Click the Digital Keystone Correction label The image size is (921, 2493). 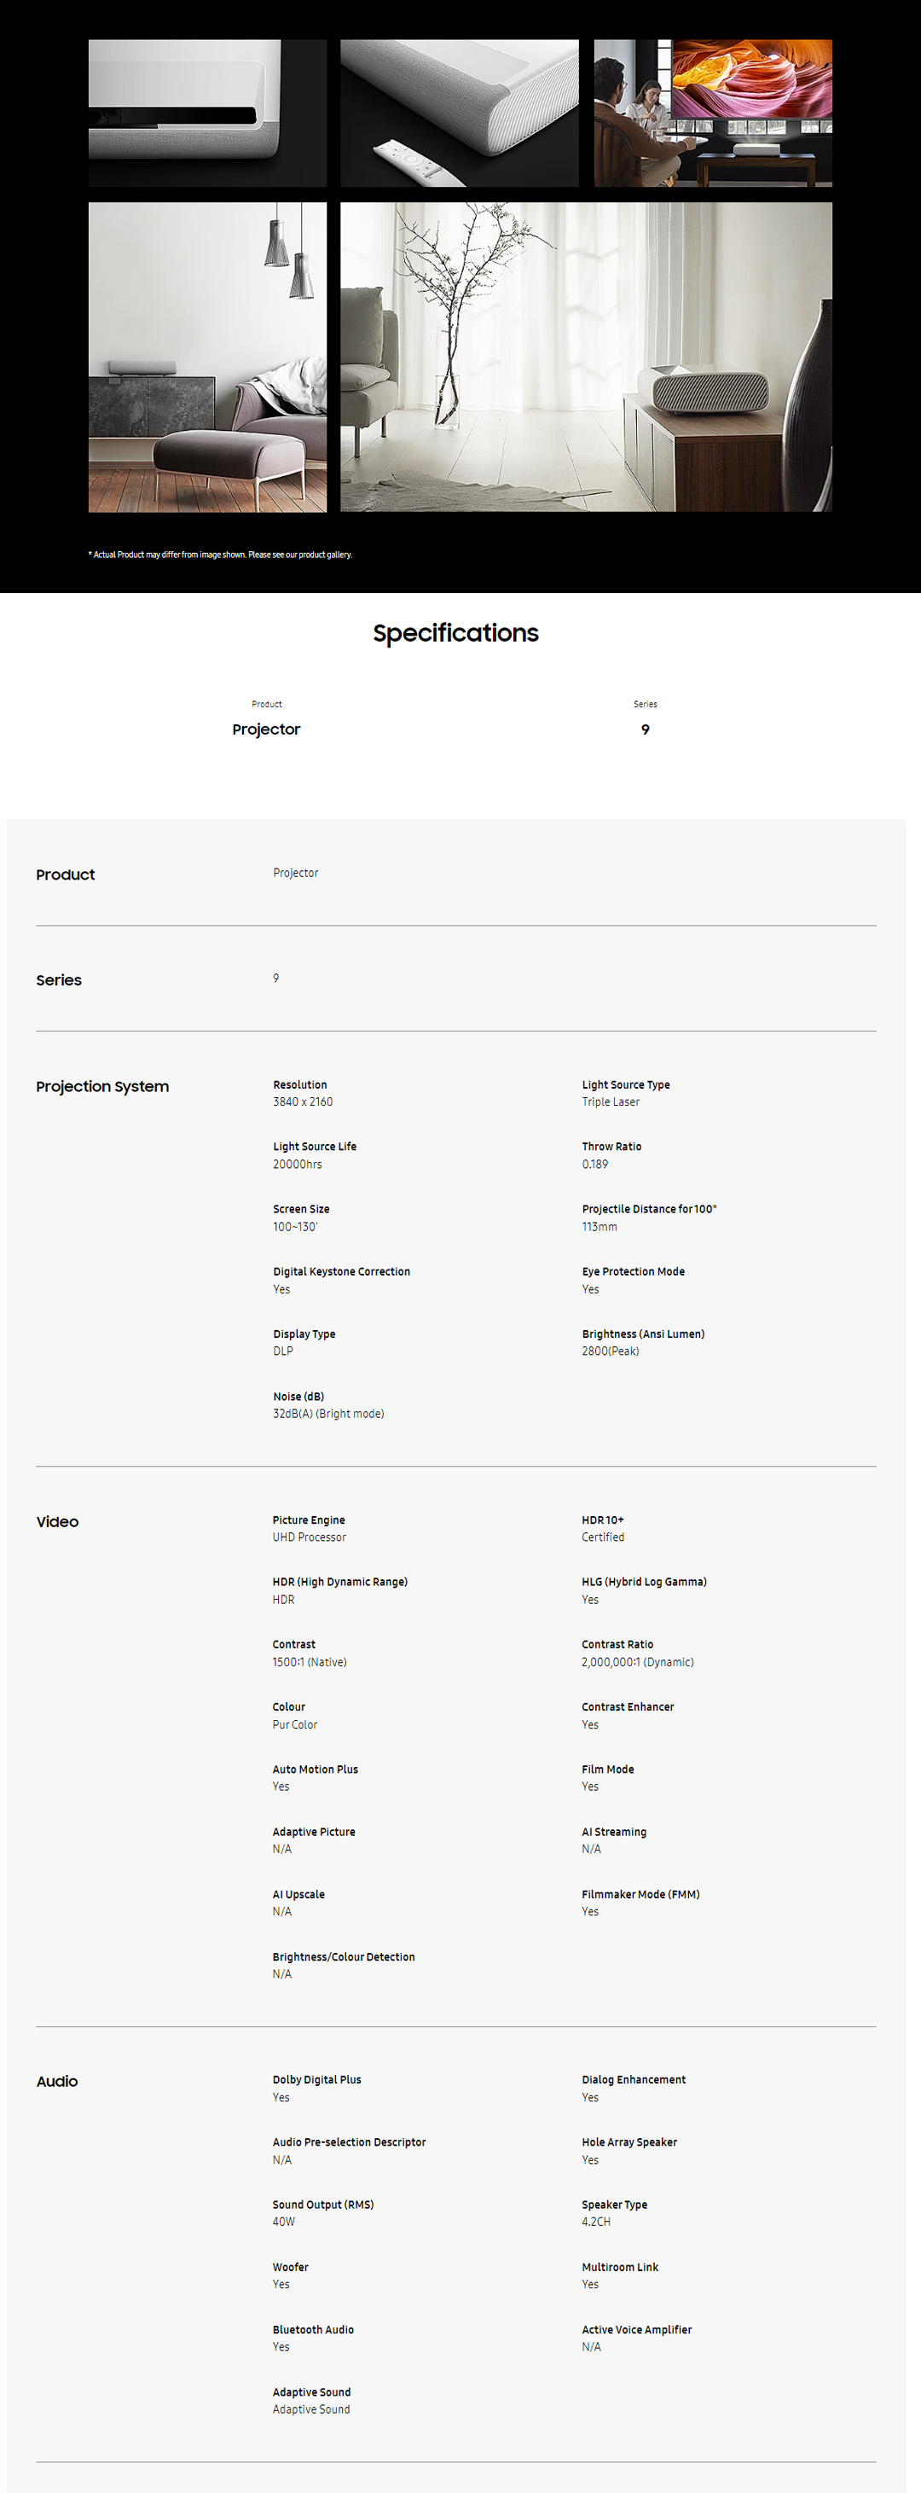coord(341,1271)
